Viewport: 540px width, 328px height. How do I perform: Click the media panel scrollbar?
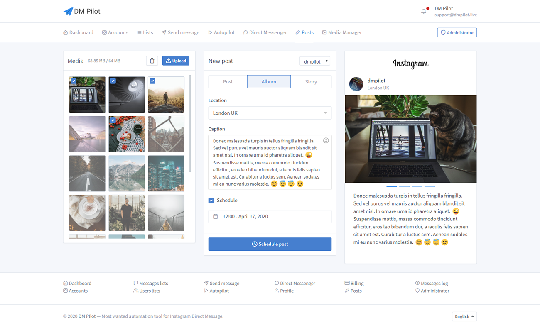coord(190,123)
